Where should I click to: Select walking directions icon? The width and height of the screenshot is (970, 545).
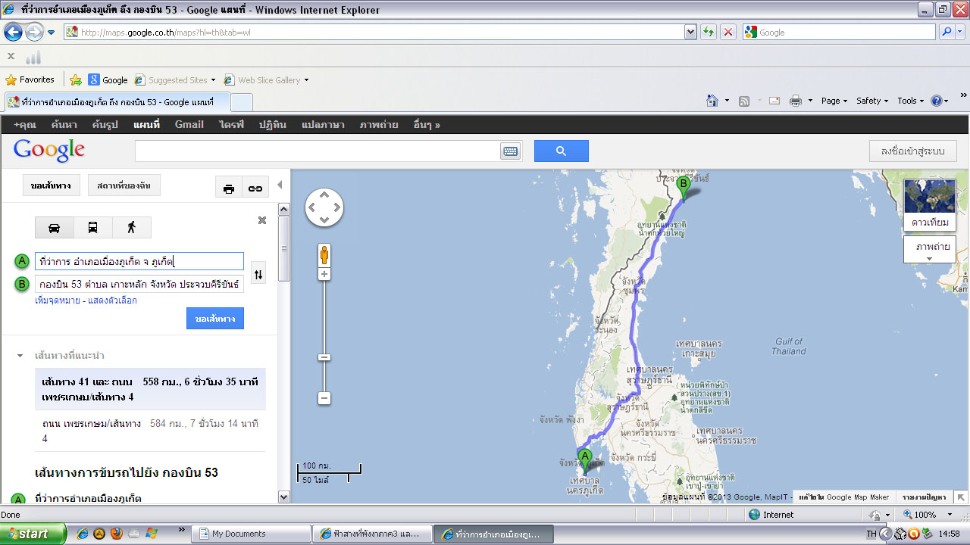[131, 228]
